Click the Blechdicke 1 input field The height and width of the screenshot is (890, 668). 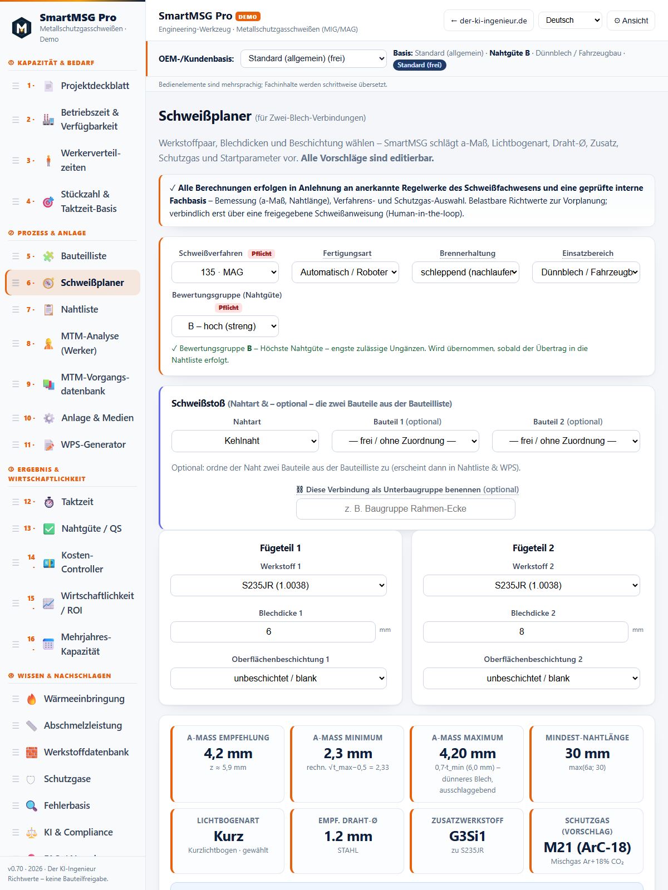coord(273,632)
